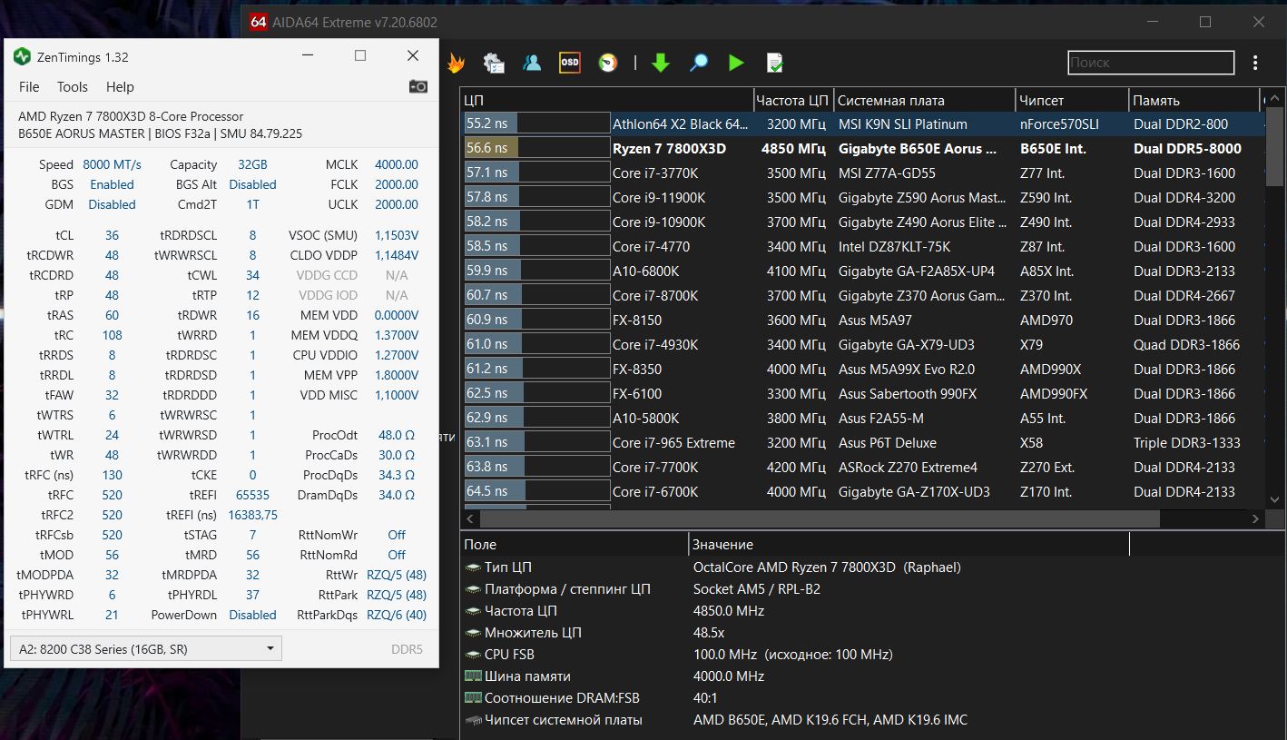Click the user profile icon in AIDA64 toolbar
1287x740 pixels.
(532, 63)
